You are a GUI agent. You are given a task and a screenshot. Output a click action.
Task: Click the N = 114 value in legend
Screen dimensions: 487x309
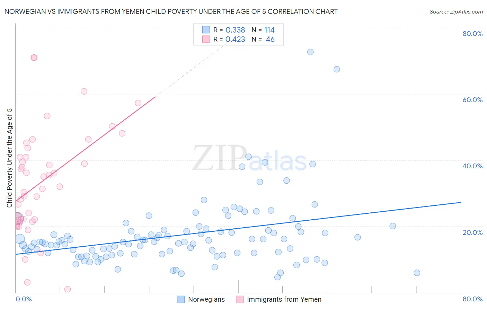[x=263, y=30]
